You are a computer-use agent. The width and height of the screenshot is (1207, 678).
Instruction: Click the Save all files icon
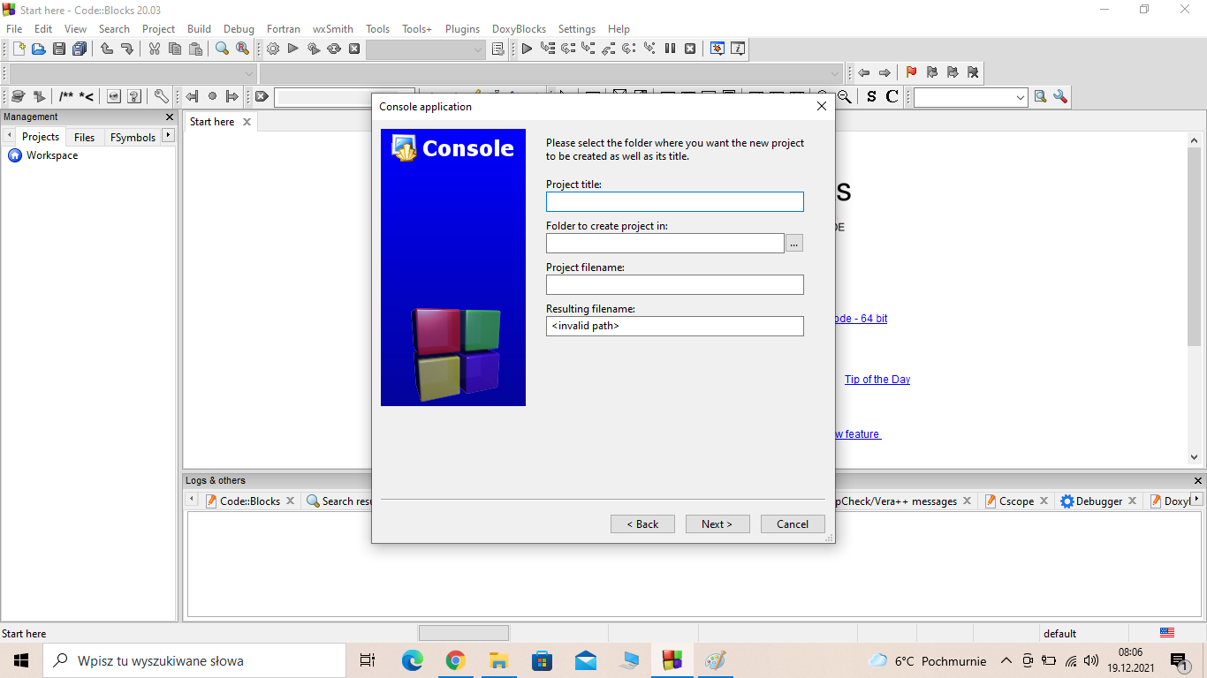click(80, 49)
